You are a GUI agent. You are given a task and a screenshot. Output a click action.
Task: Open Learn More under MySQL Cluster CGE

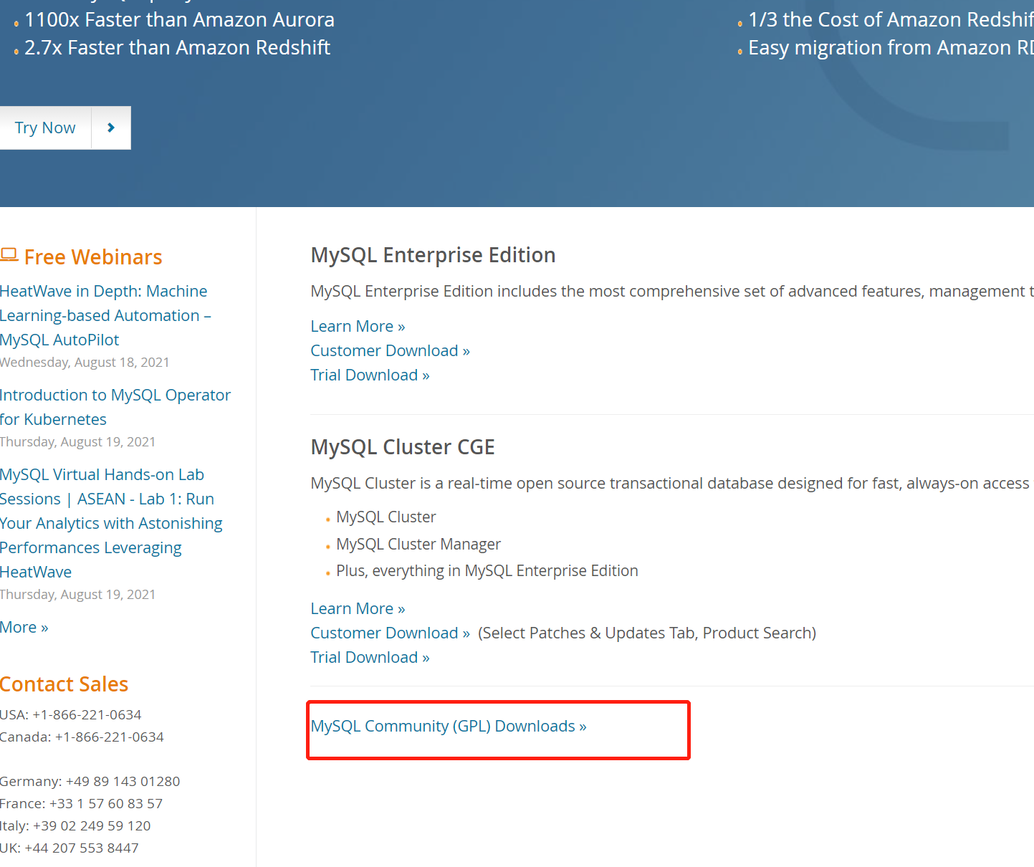pos(358,608)
